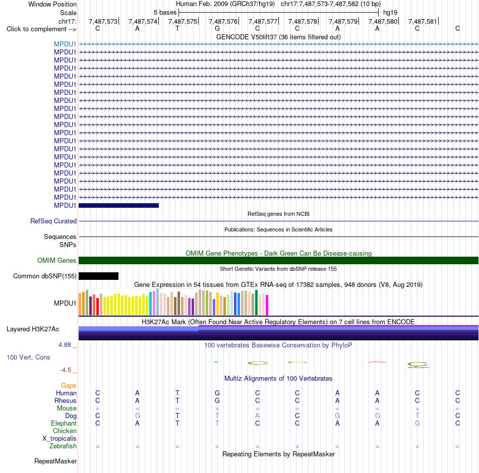Screen dimensions: 479x473
Task: Click the bright red bar in GTEx chart
Action: [x=97, y=307]
